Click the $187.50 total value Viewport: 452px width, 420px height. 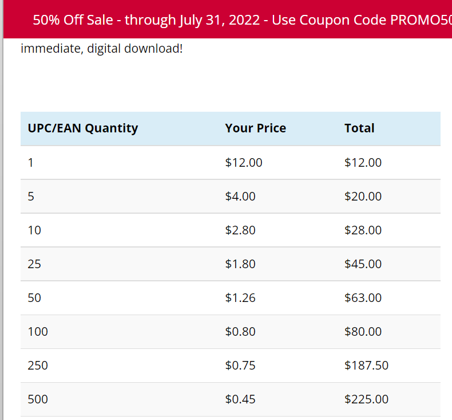(366, 366)
